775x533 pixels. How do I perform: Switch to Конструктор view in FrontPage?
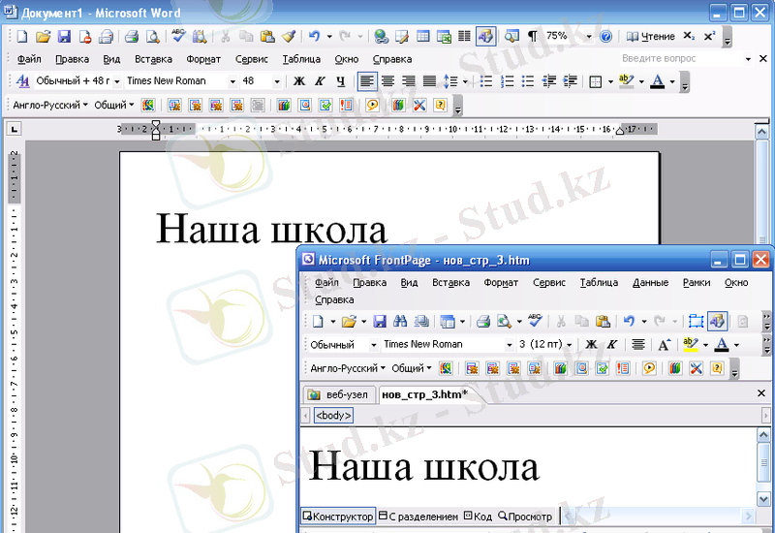(338, 517)
